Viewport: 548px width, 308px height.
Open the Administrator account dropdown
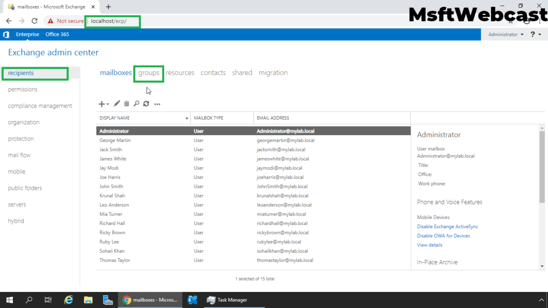coord(505,34)
